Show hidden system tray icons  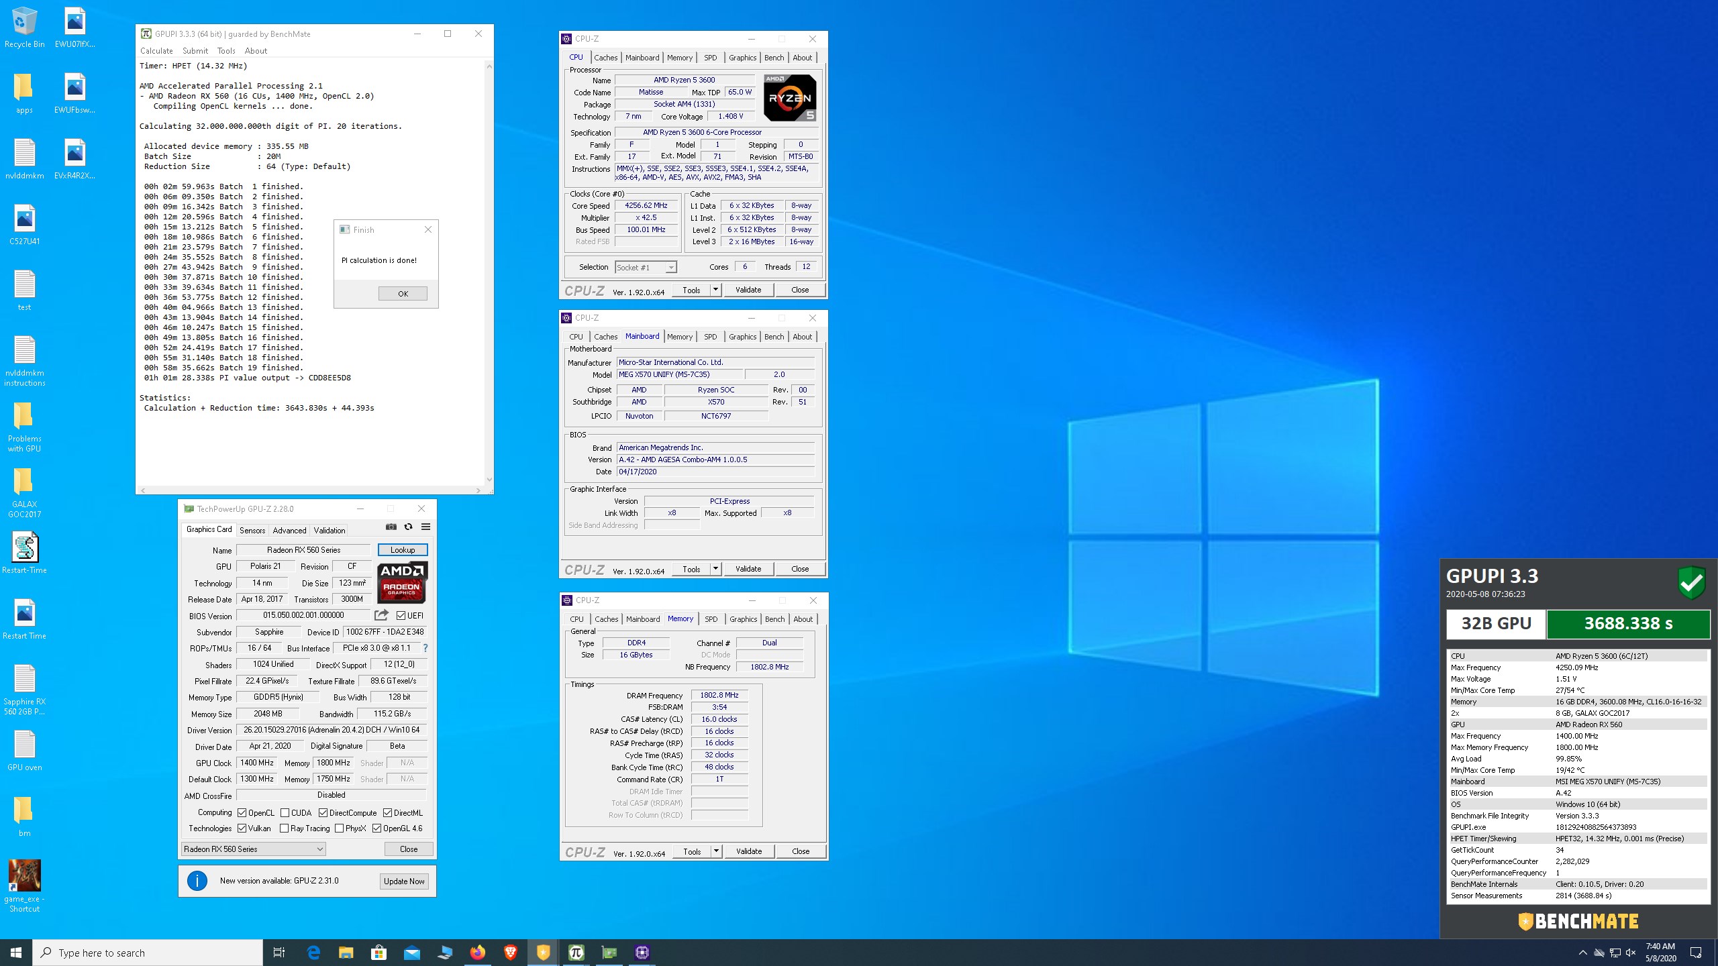1582,953
